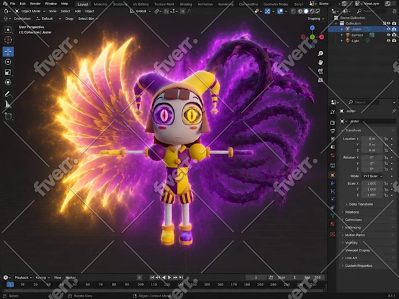
Task: Click the red X axis gizmo ball
Action: pyautogui.click(x=322, y=37)
